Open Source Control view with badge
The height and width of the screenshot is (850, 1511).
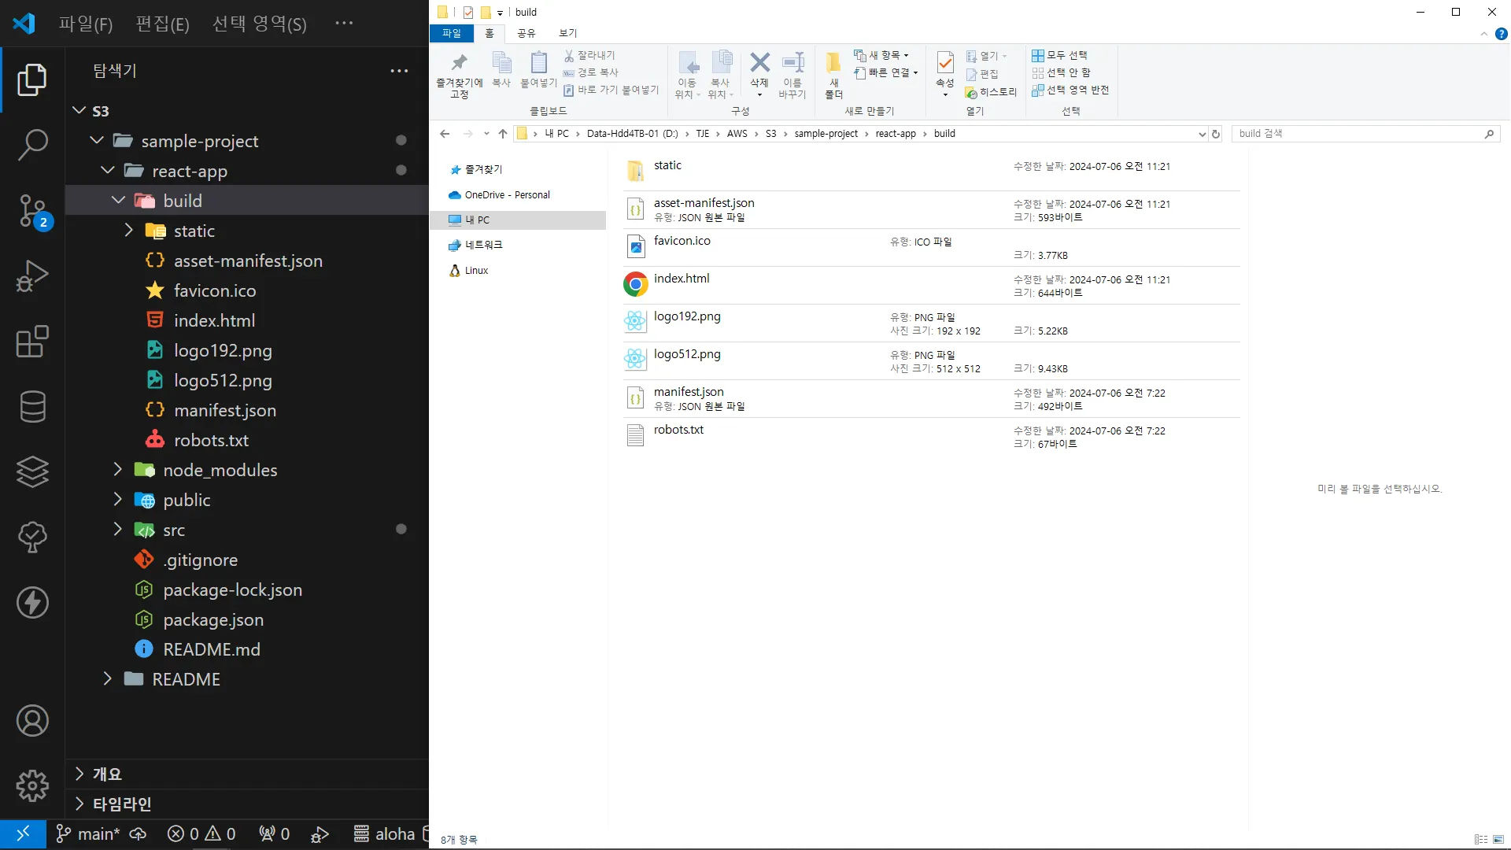(32, 211)
